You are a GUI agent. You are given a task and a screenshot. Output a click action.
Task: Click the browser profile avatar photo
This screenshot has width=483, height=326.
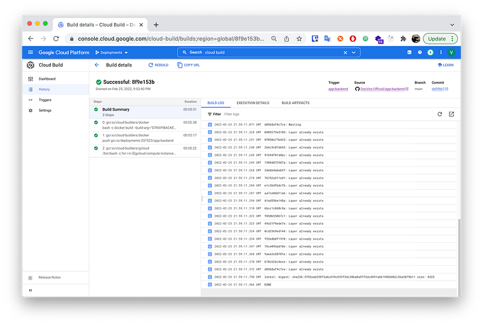(x=416, y=39)
